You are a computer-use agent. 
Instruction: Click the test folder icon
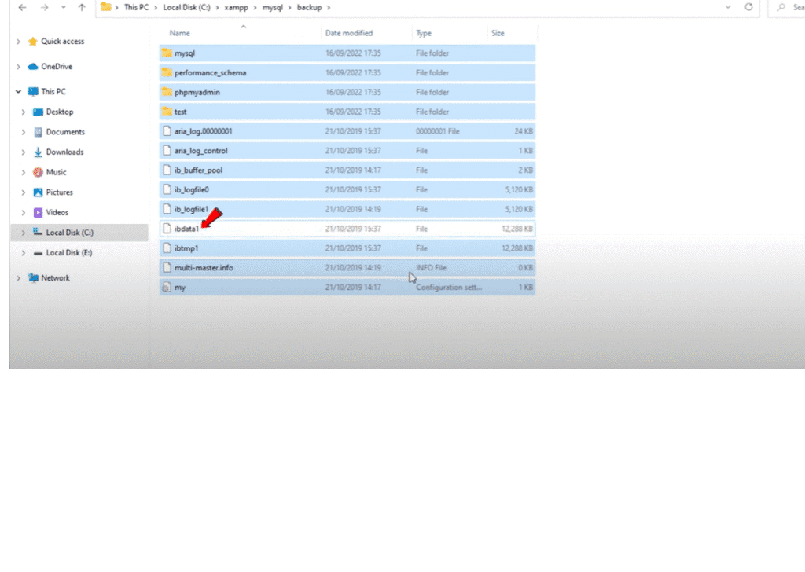(x=167, y=112)
